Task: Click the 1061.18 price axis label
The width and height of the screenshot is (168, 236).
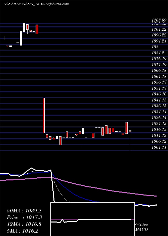Action: tap(159, 76)
